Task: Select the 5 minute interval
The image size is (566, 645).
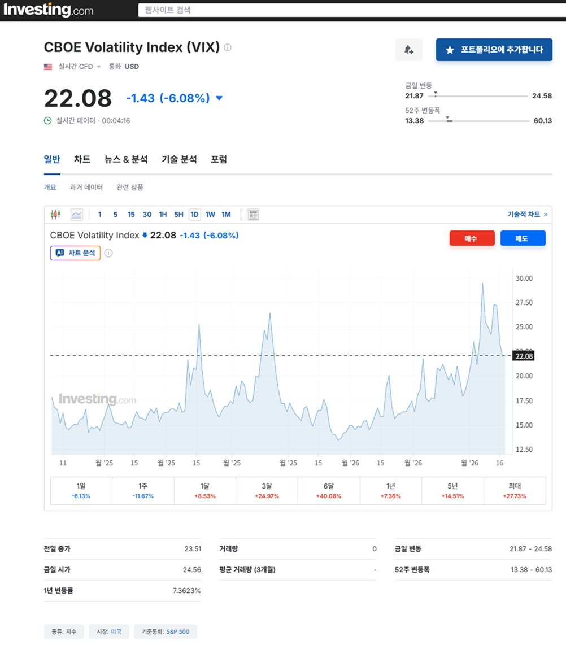Action: click(x=115, y=214)
